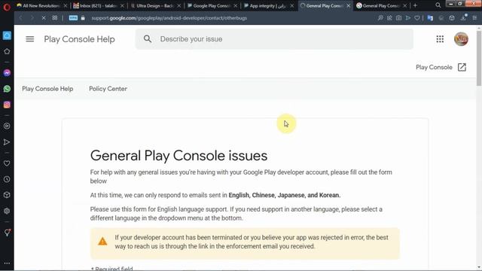This screenshot has height=271, width=482.
Task: Open the Opera menu logo
Action: [7, 7]
